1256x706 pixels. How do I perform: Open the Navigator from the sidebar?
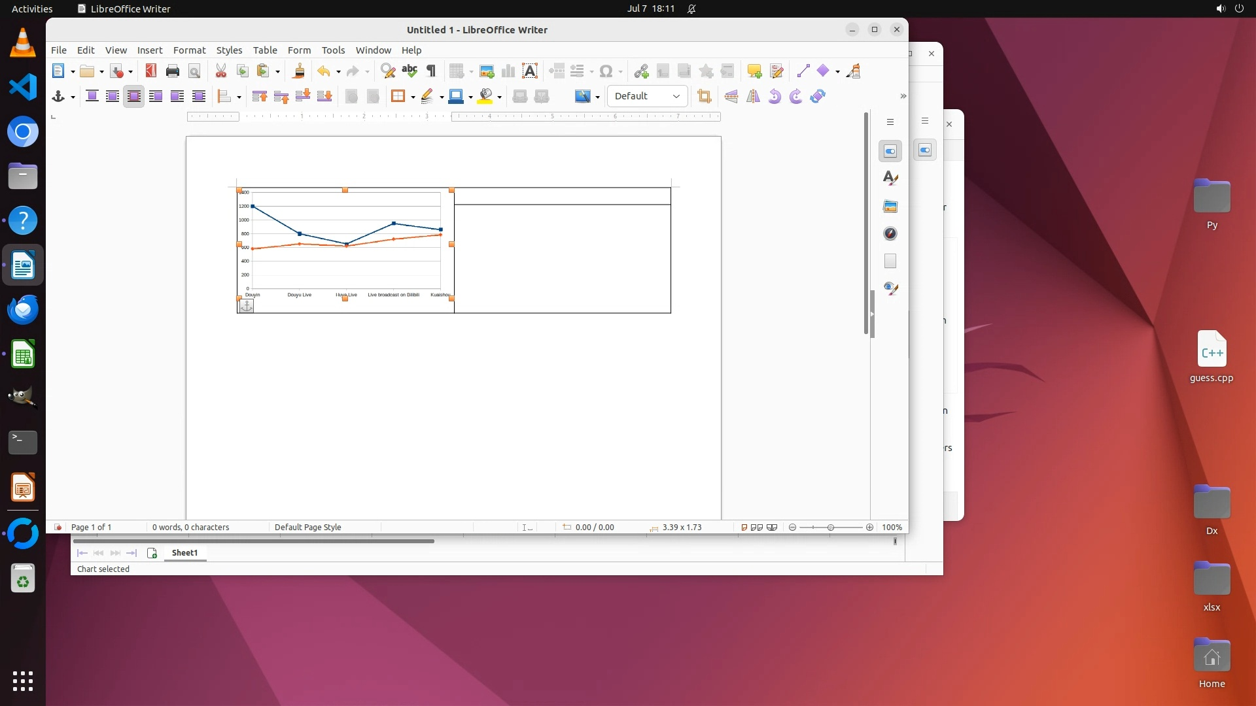(890, 234)
